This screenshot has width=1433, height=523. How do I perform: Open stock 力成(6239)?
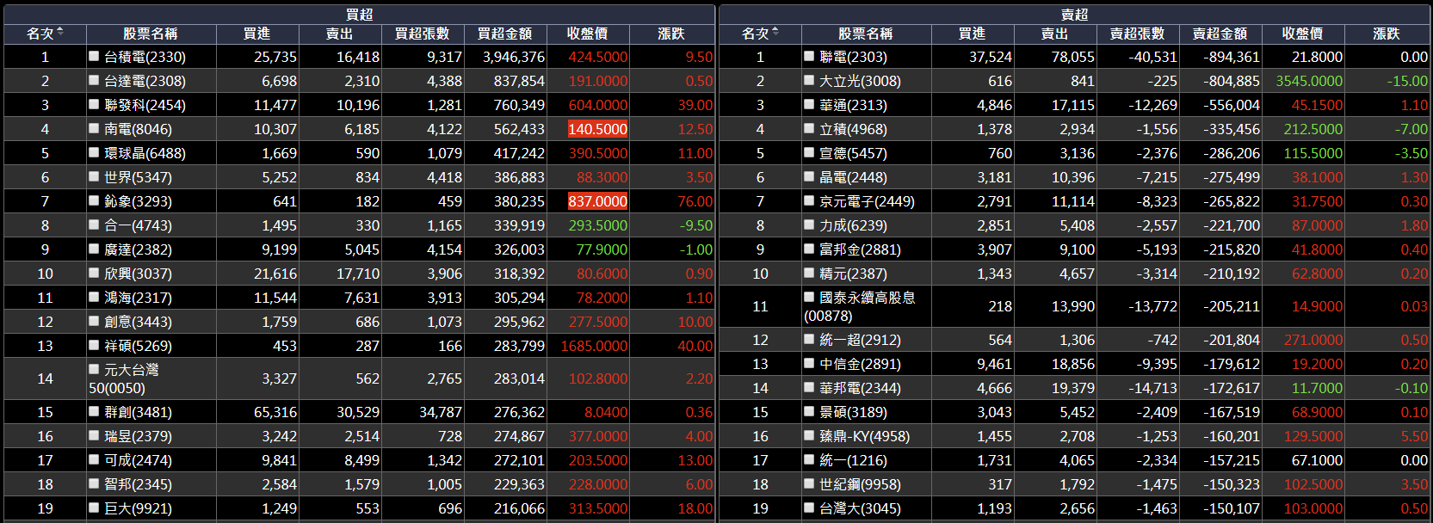pos(853,225)
